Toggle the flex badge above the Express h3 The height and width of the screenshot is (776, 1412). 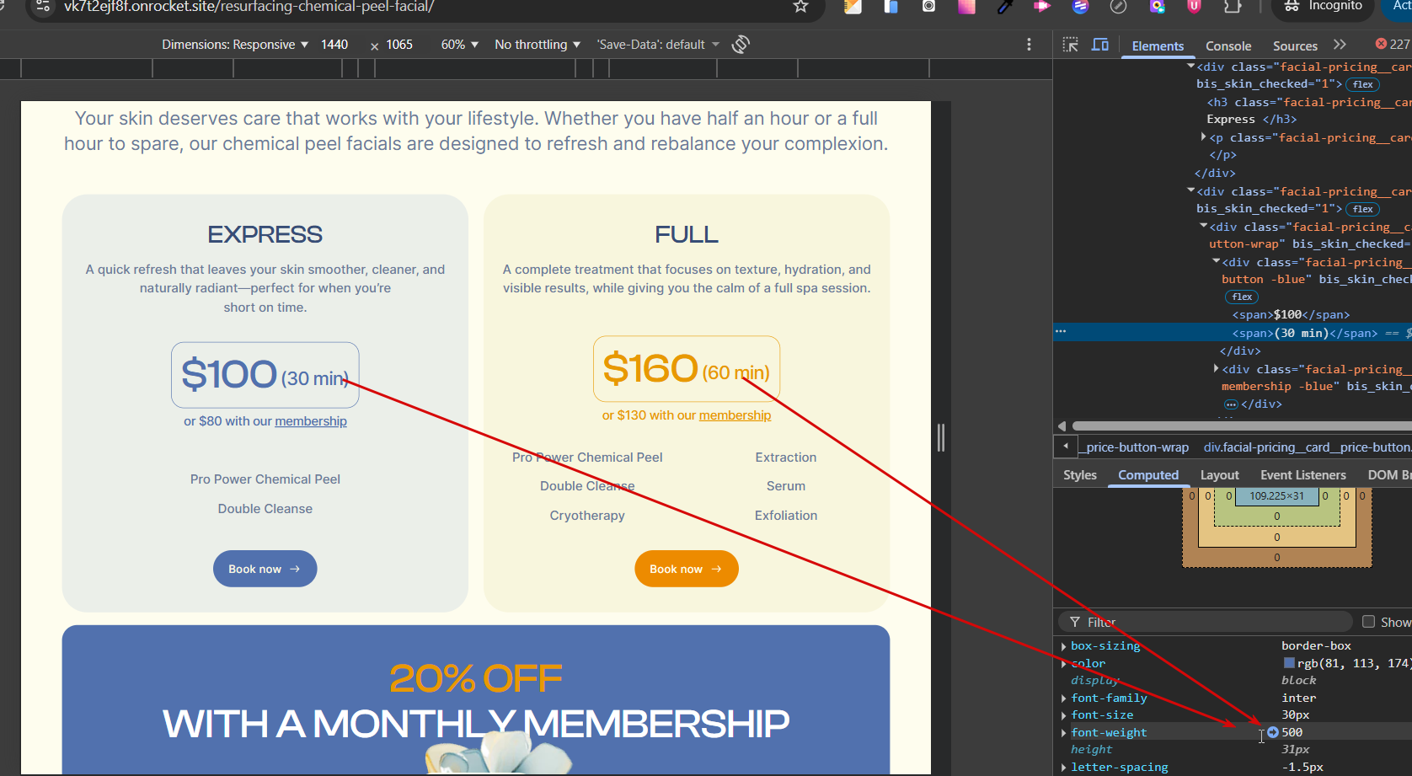tap(1362, 84)
